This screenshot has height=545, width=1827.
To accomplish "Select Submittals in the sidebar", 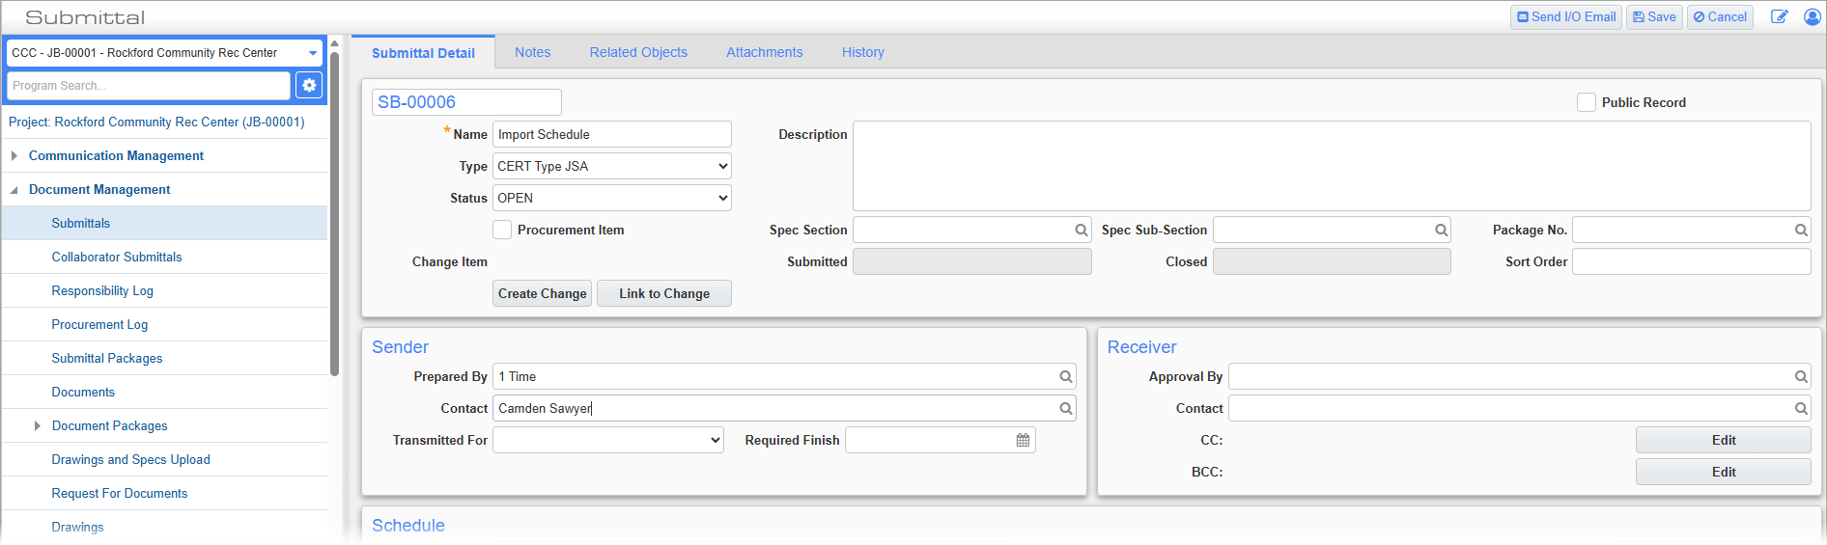I will click(165, 223).
